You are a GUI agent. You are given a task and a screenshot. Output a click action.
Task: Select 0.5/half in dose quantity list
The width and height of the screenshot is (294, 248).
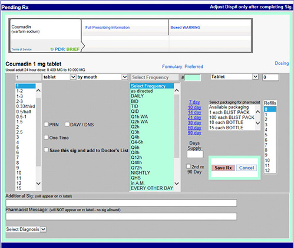coord(26,112)
